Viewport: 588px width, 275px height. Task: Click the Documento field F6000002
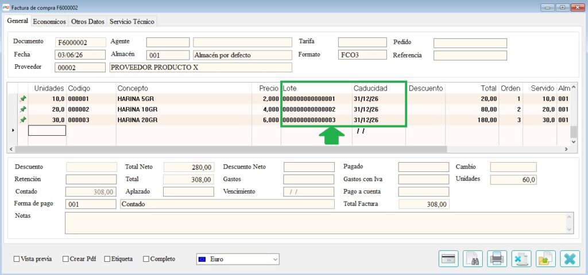80,42
